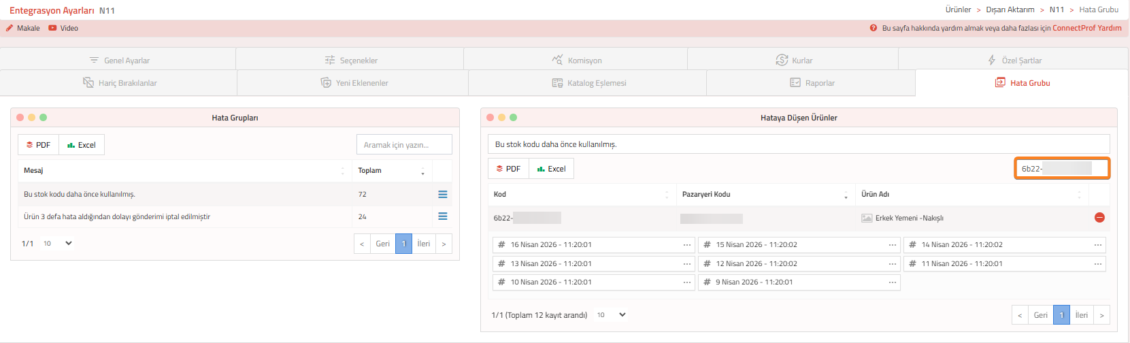Export Hataya Düşen Ürünler to Excel
Image resolution: width=1130 pixels, height=343 pixels.
pyautogui.click(x=551, y=169)
